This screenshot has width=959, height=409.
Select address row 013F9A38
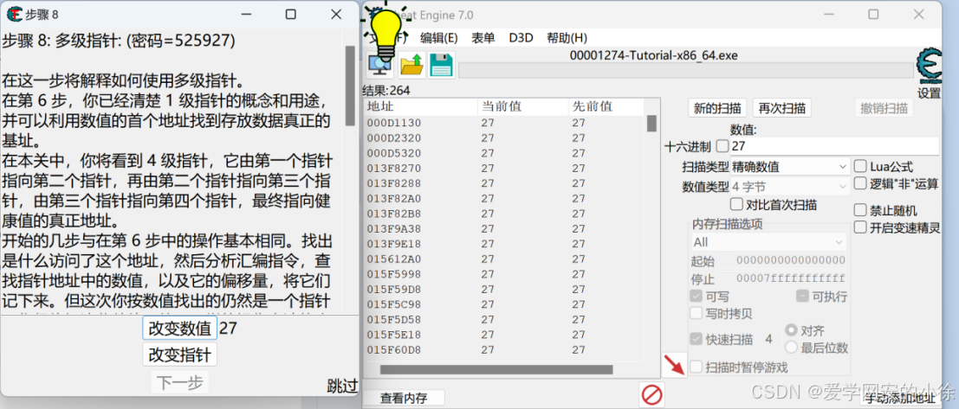point(504,228)
